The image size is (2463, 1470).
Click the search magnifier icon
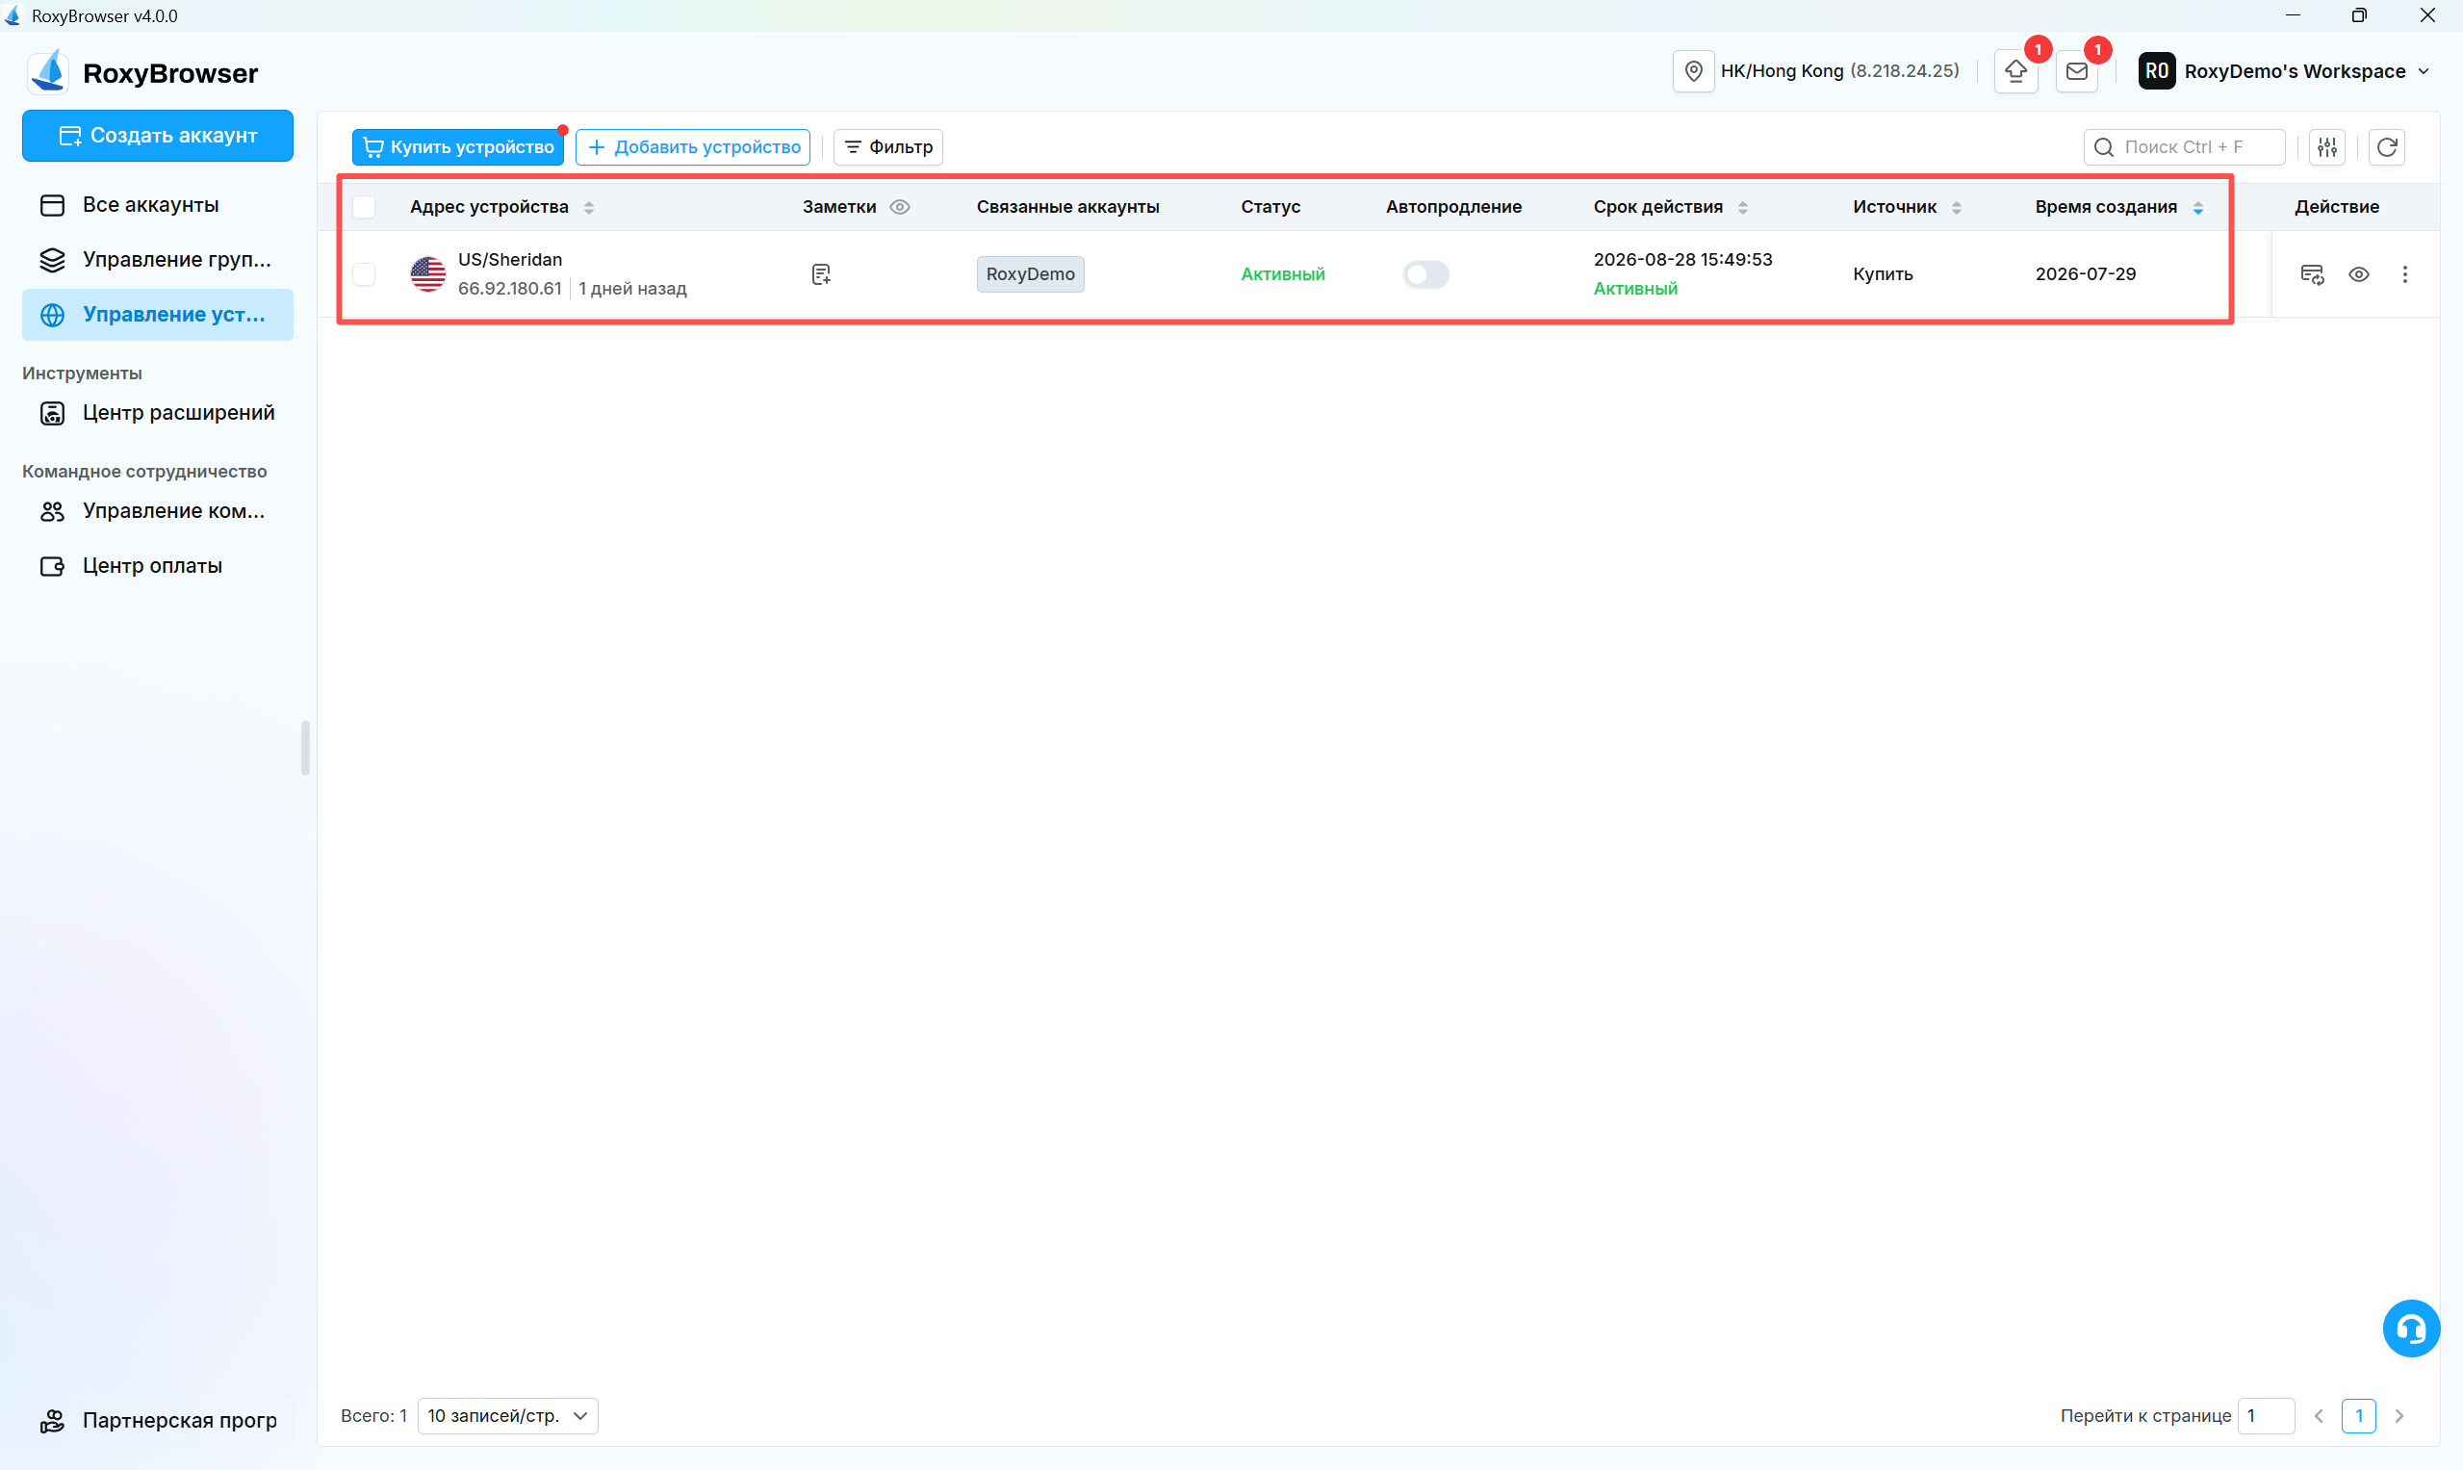click(x=2105, y=146)
